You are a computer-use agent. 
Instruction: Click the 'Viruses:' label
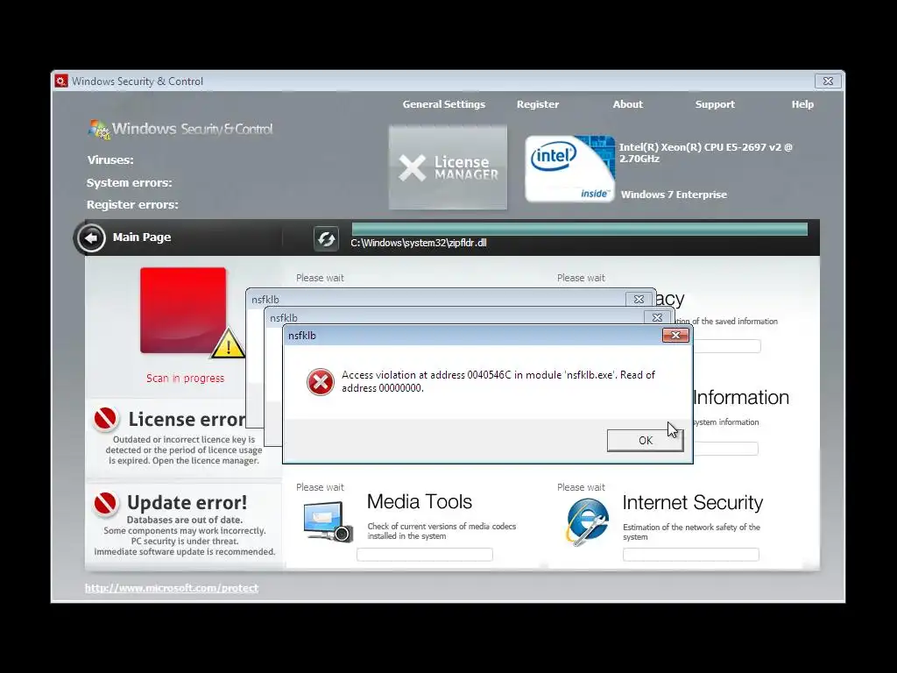click(110, 159)
